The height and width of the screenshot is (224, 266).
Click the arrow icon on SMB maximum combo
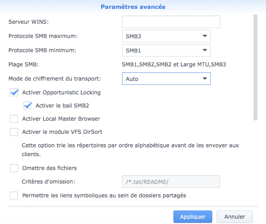[205, 36]
